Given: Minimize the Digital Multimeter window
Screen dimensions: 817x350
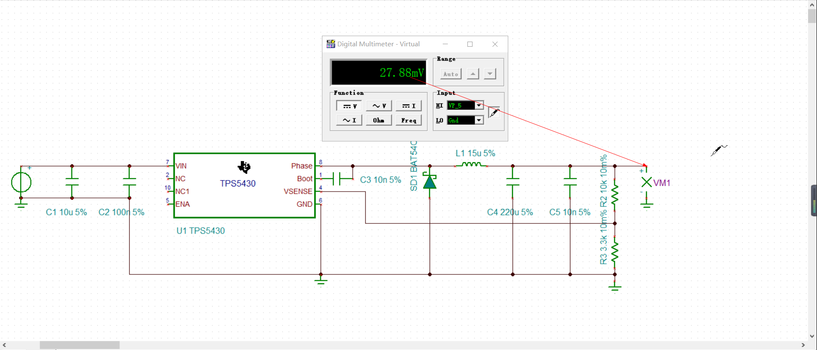Looking at the screenshot, I should (x=445, y=44).
